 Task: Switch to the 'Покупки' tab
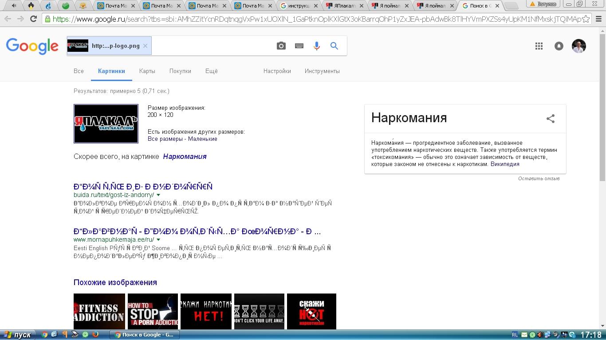(180, 71)
